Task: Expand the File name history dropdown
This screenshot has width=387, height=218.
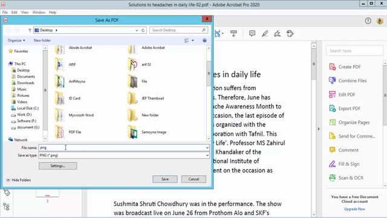Action: pos(207,148)
